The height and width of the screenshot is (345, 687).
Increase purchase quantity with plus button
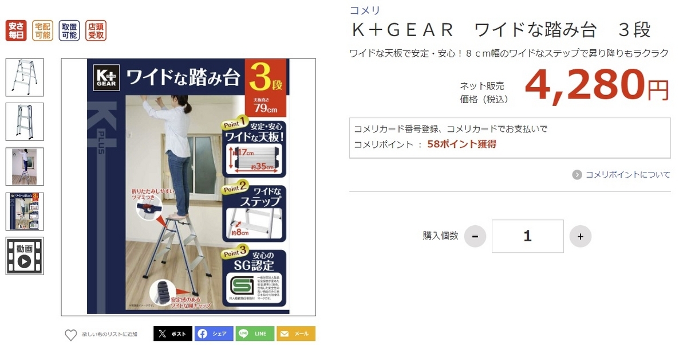(x=581, y=236)
